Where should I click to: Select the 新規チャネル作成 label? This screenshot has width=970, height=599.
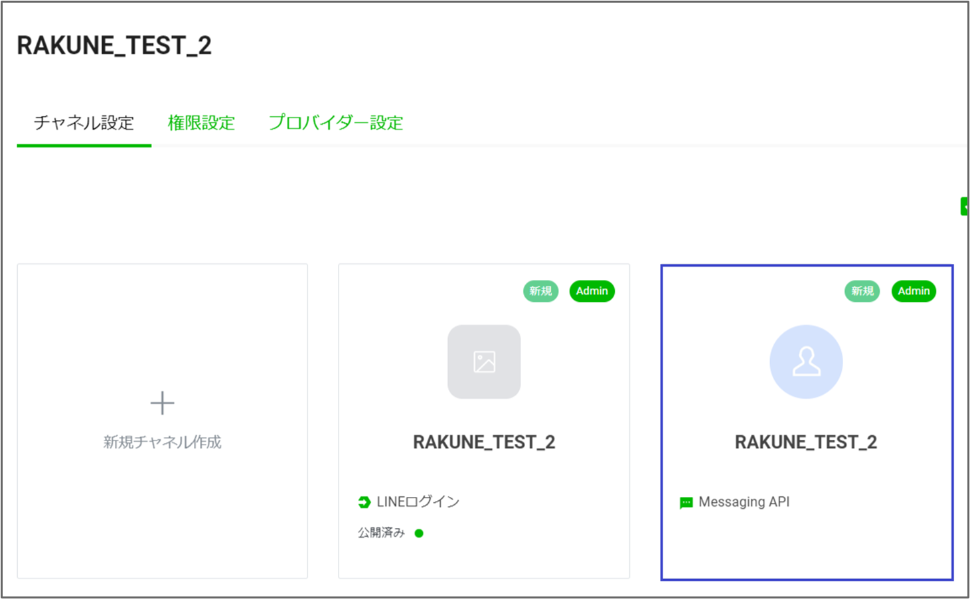[162, 442]
